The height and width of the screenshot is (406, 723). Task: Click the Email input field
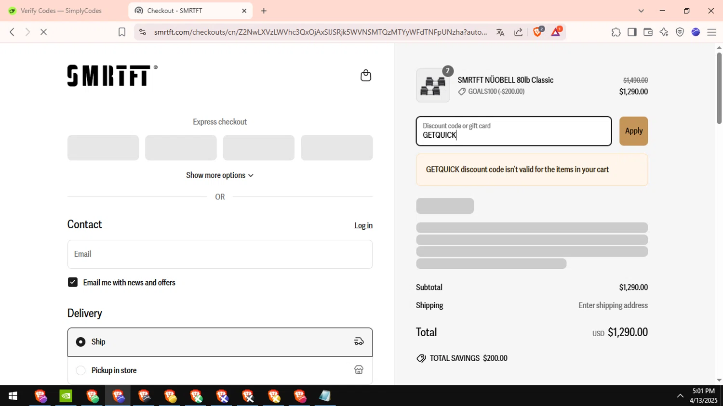[220, 254]
